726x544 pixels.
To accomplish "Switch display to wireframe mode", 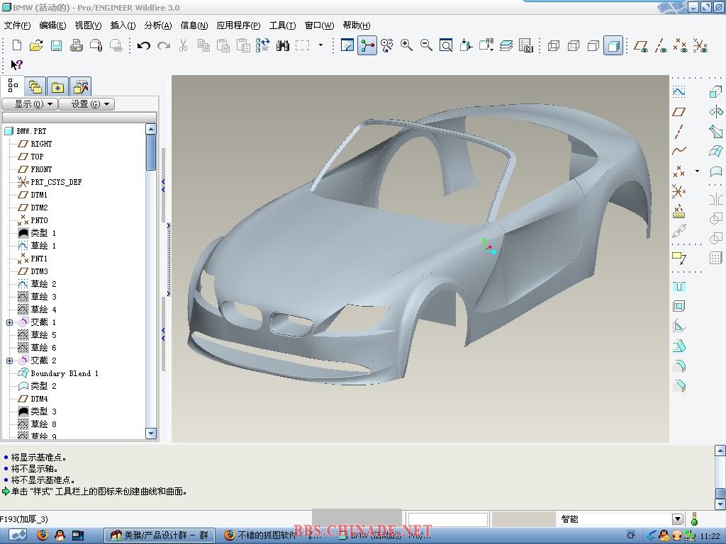I will click(554, 45).
